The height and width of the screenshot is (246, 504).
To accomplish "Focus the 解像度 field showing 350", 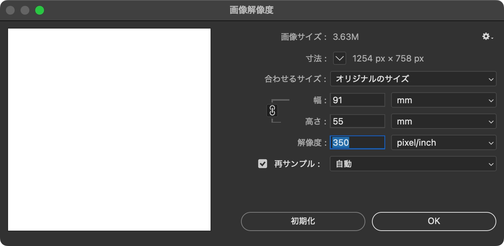I will 357,143.
